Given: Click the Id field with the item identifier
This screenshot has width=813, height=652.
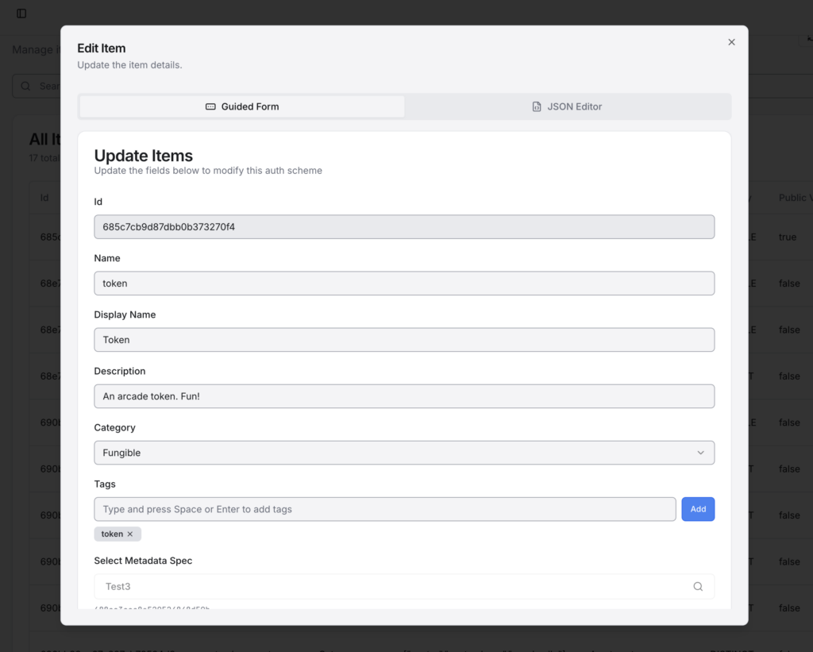Looking at the screenshot, I should click(404, 227).
